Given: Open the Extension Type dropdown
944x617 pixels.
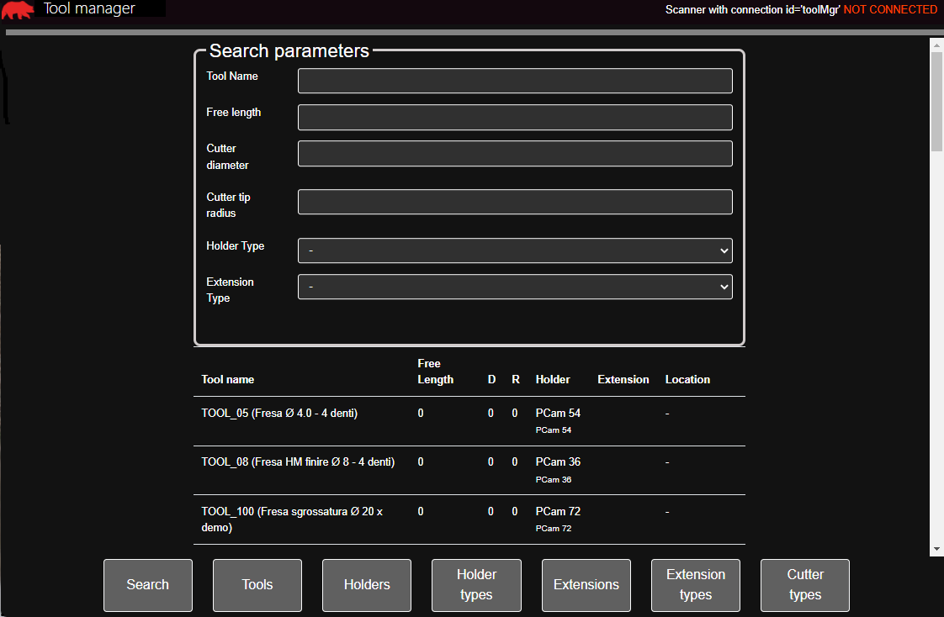Looking at the screenshot, I should coord(515,287).
